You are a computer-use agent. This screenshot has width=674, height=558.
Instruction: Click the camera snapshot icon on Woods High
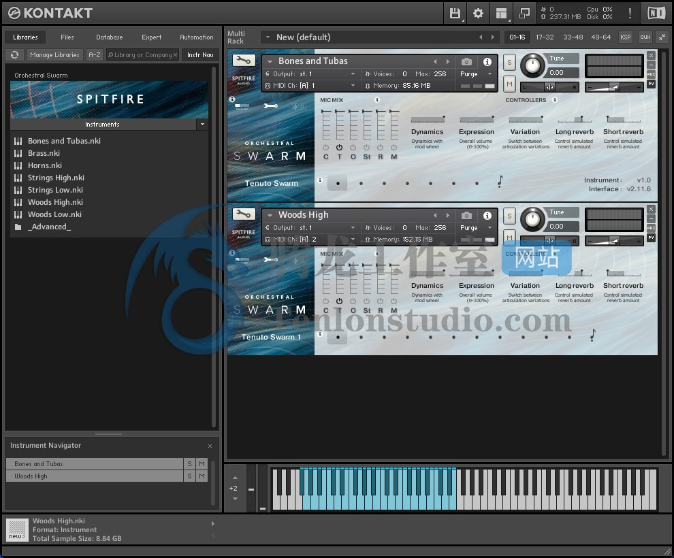[466, 215]
